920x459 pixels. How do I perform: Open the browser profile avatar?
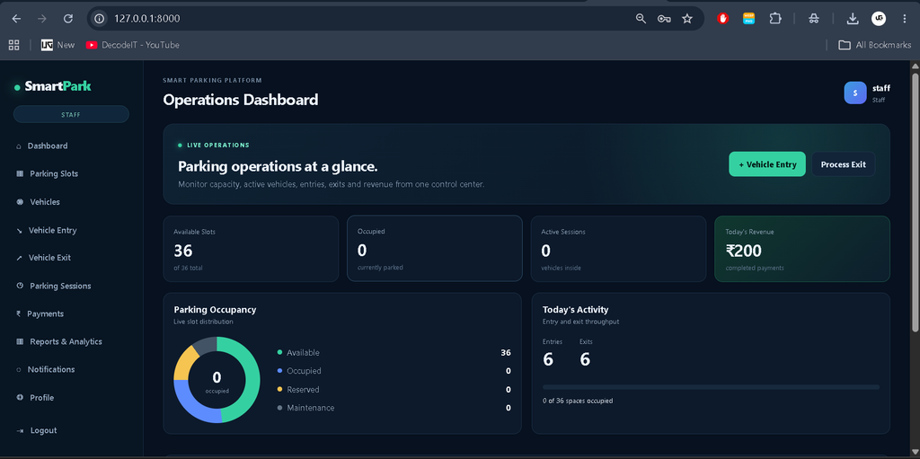[879, 19]
